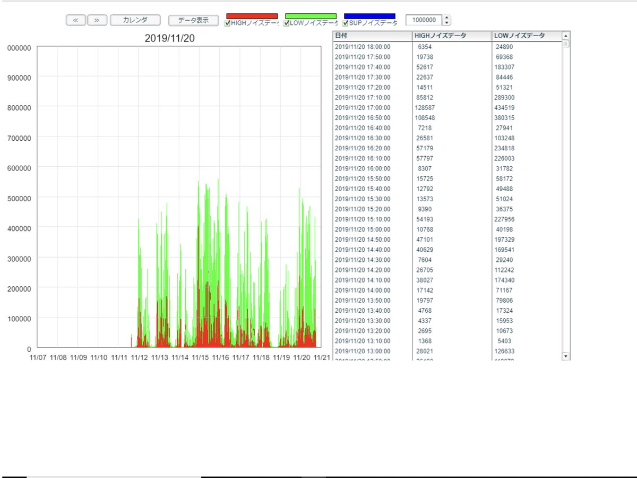Image resolution: width=637 pixels, height=478 pixels.
Task: Click the 日付 column header
Action: 373,36
